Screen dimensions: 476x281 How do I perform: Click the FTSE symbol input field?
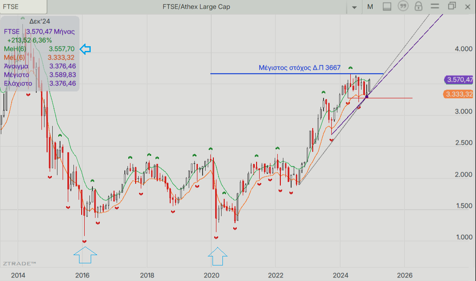click(x=23, y=6)
